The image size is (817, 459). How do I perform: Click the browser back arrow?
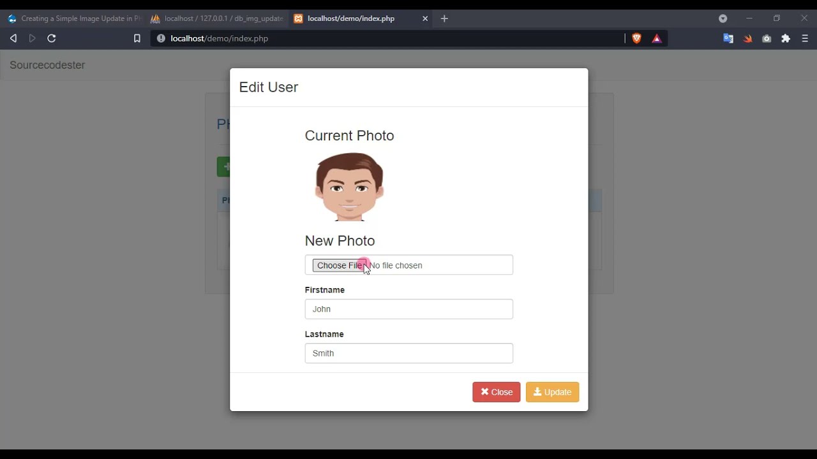point(13,38)
